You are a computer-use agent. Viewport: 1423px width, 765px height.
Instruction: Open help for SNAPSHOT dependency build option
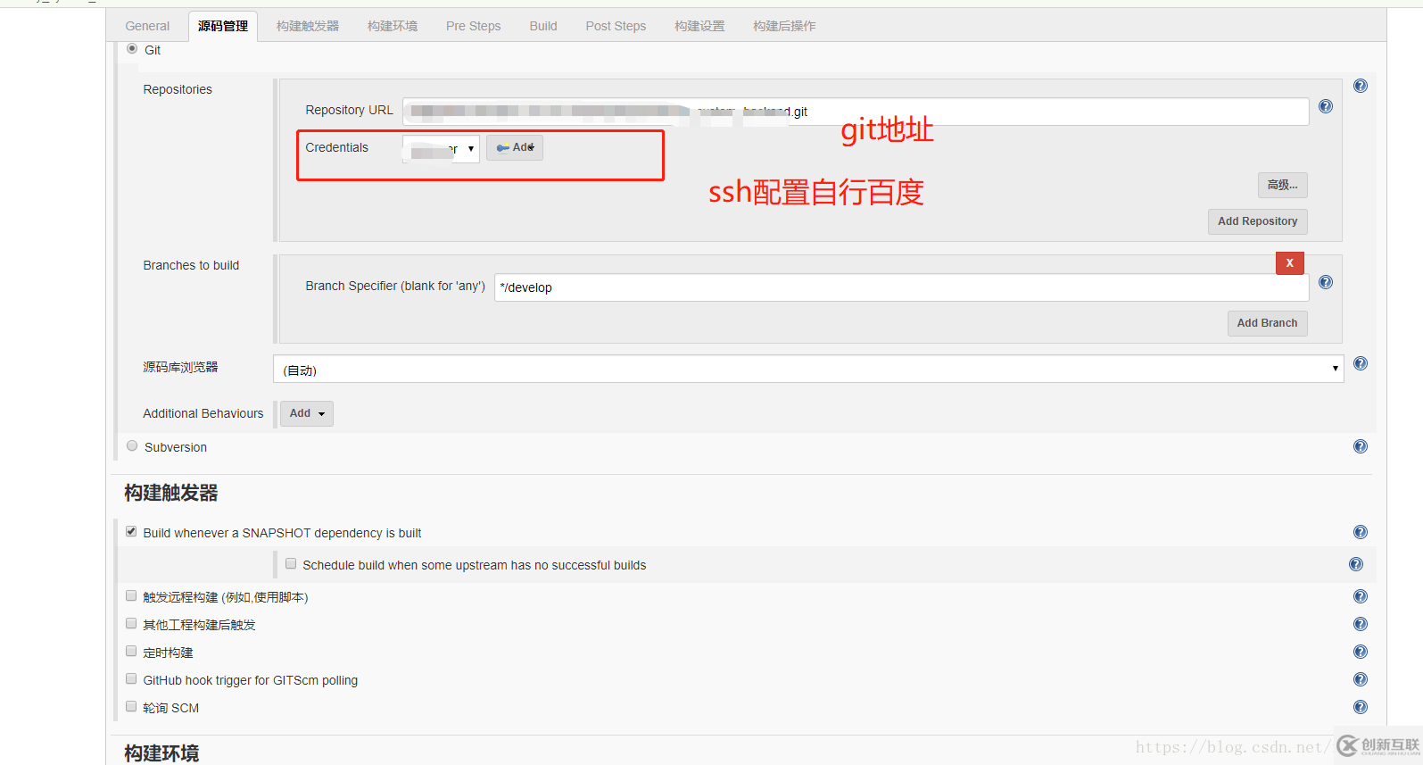[x=1360, y=533]
